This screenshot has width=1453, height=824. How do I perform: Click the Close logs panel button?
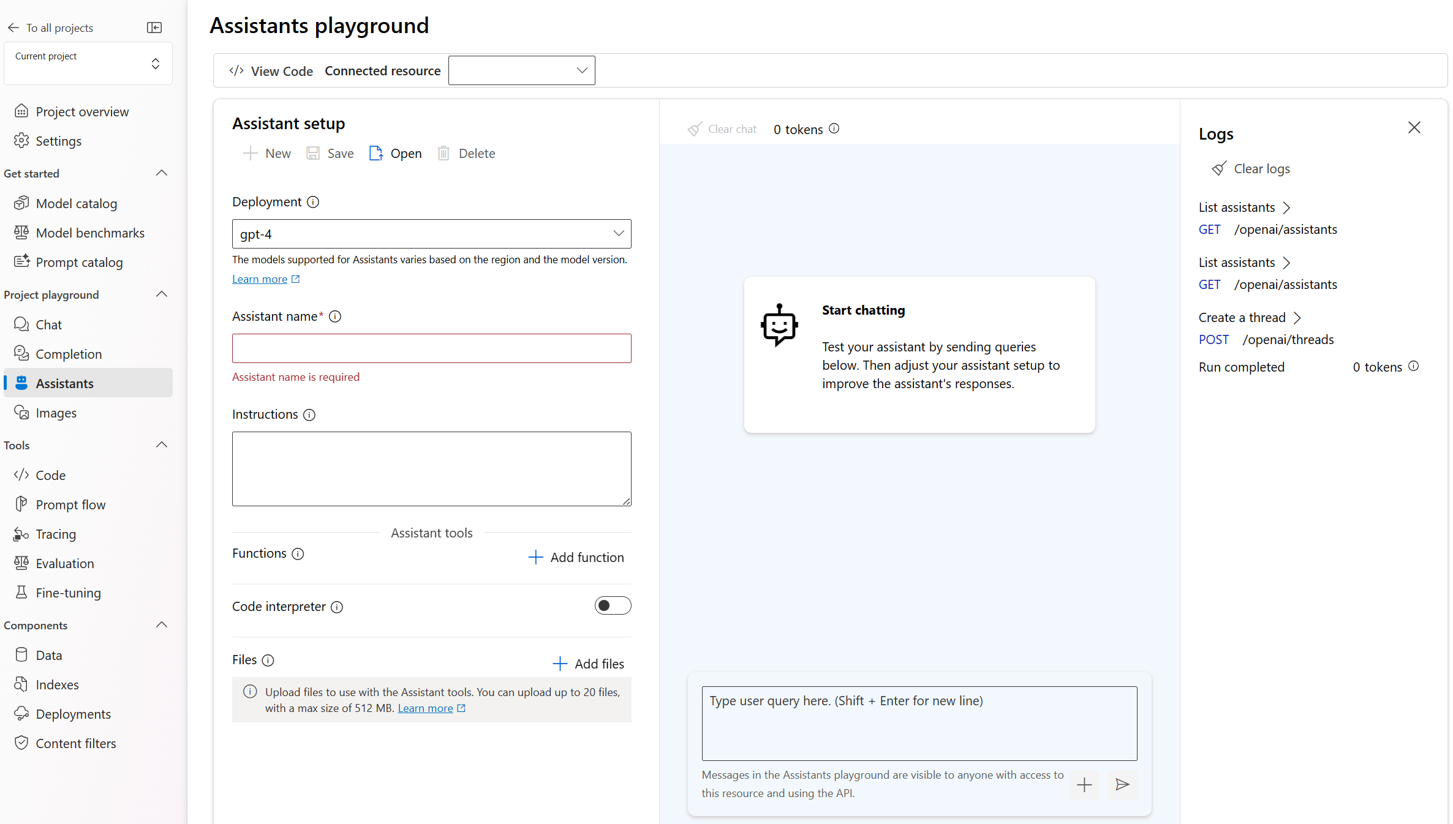(x=1415, y=128)
